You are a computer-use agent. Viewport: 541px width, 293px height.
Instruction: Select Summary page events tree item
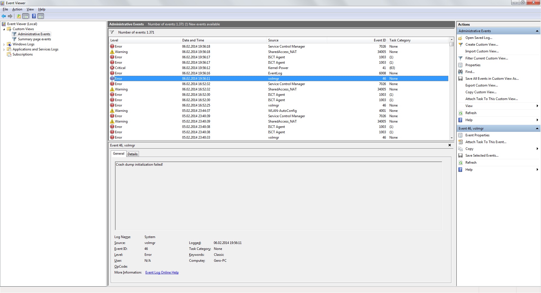[x=34, y=39]
